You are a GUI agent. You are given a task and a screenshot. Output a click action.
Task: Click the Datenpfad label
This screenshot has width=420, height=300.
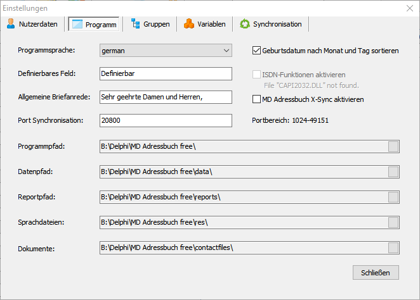(36, 172)
